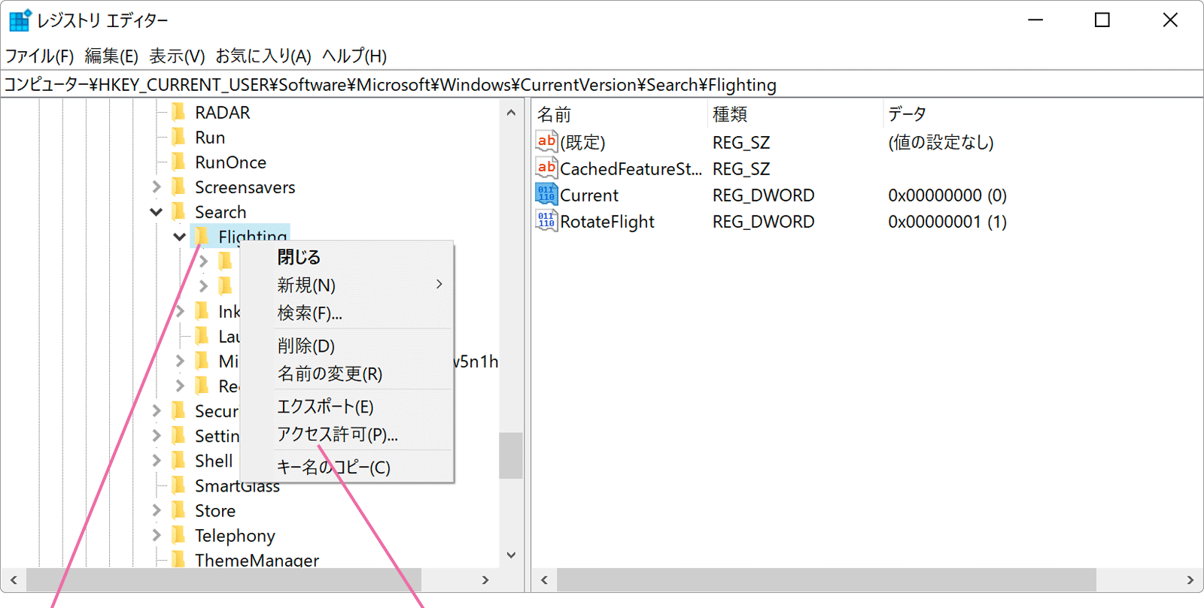This screenshot has height=608, width=1204.
Task: Open the ヘルプ(H) menu
Action: (x=354, y=56)
